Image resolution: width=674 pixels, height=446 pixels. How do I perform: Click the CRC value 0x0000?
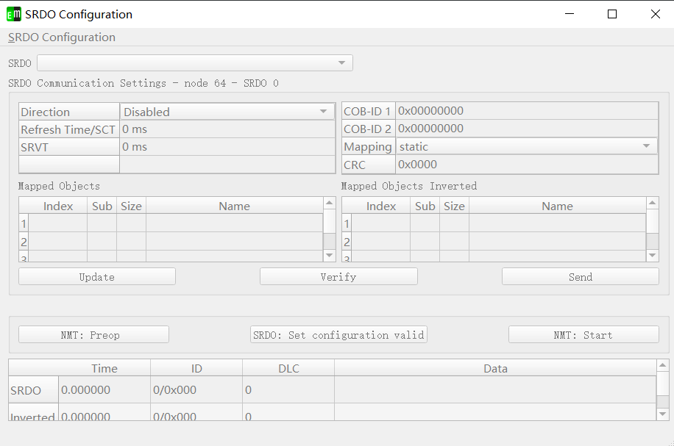[527, 165]
